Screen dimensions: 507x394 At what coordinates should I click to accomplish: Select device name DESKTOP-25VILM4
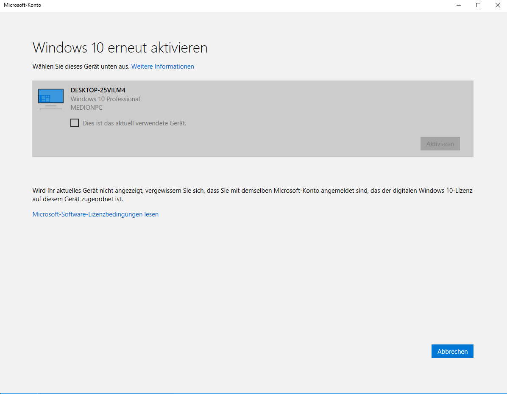coord(98,90)
